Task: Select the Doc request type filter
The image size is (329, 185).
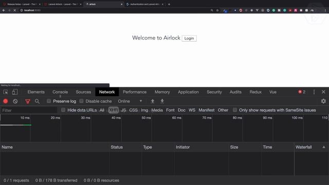Action: tap(181, 110)
